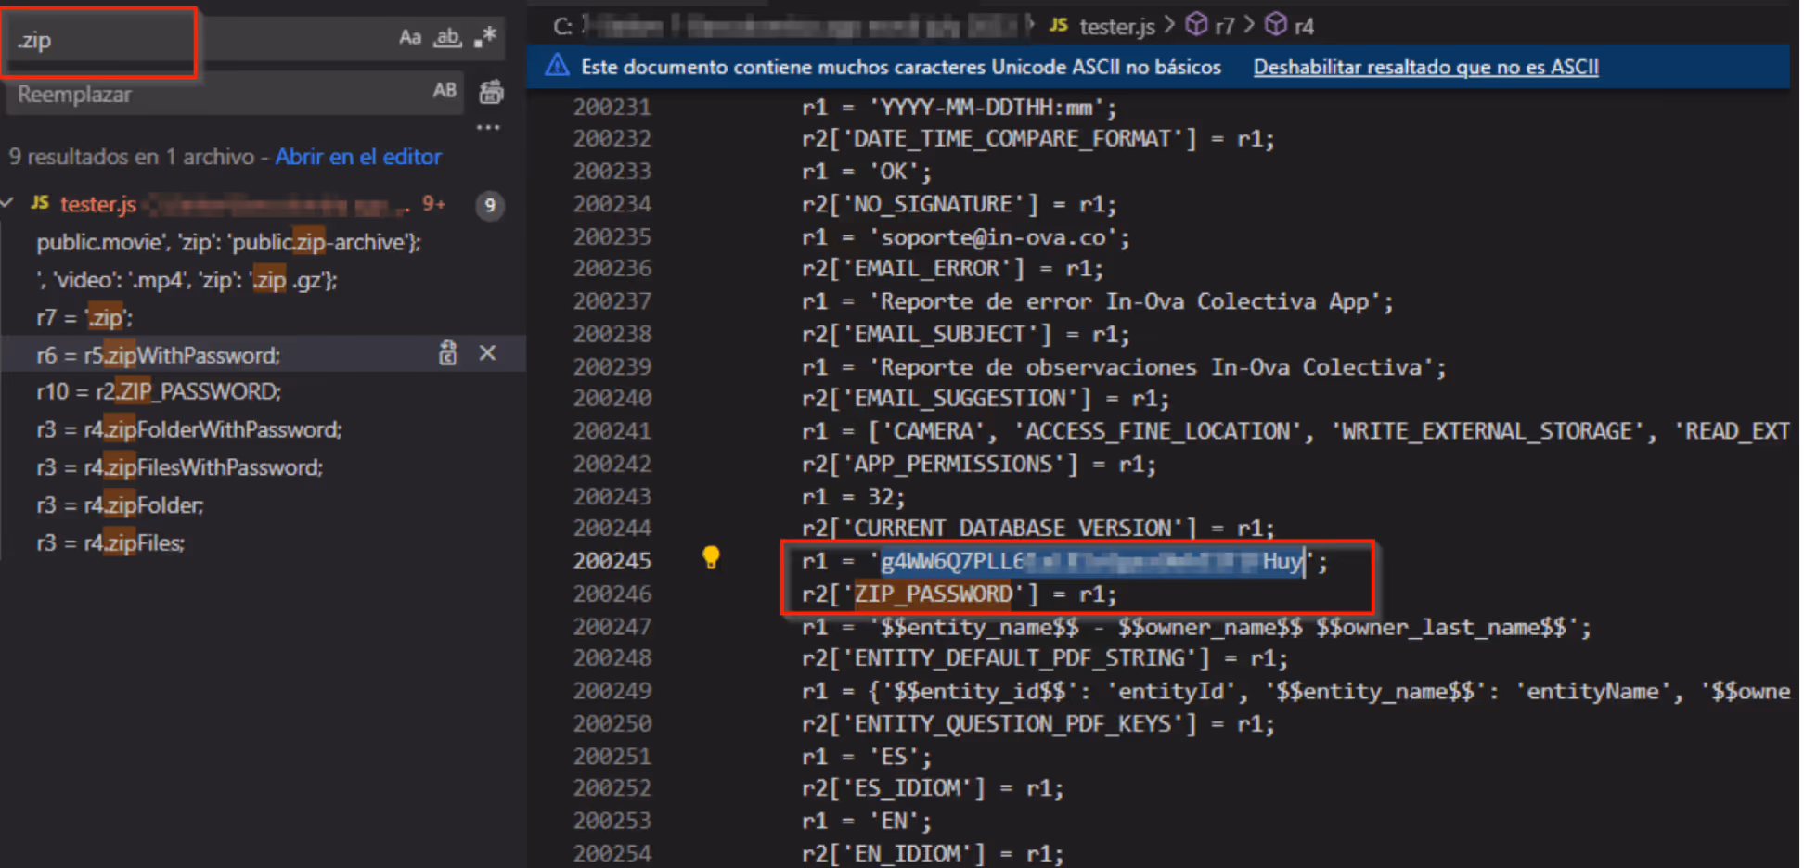Screen dimensions: 1804x868
Task: Click the '9 resultados en 1 archivo' summary
Action: tap(131, 157)
